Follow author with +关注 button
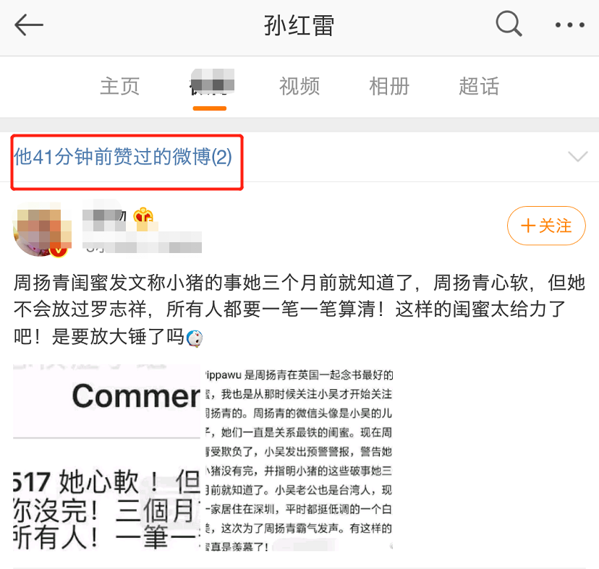This screenshot has width=599, height=569. pyautogui.click(x=546, y=226)
